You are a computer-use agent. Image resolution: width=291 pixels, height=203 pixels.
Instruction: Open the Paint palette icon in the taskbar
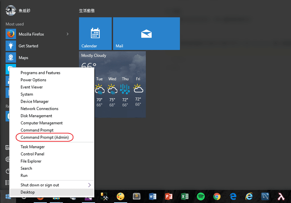[120, 196]
